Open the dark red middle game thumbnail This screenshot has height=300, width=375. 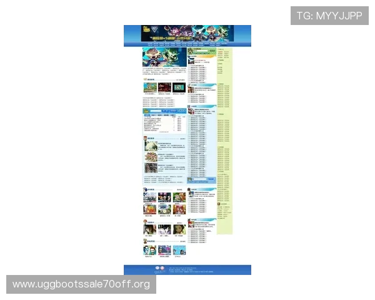[x=164, y=87]
